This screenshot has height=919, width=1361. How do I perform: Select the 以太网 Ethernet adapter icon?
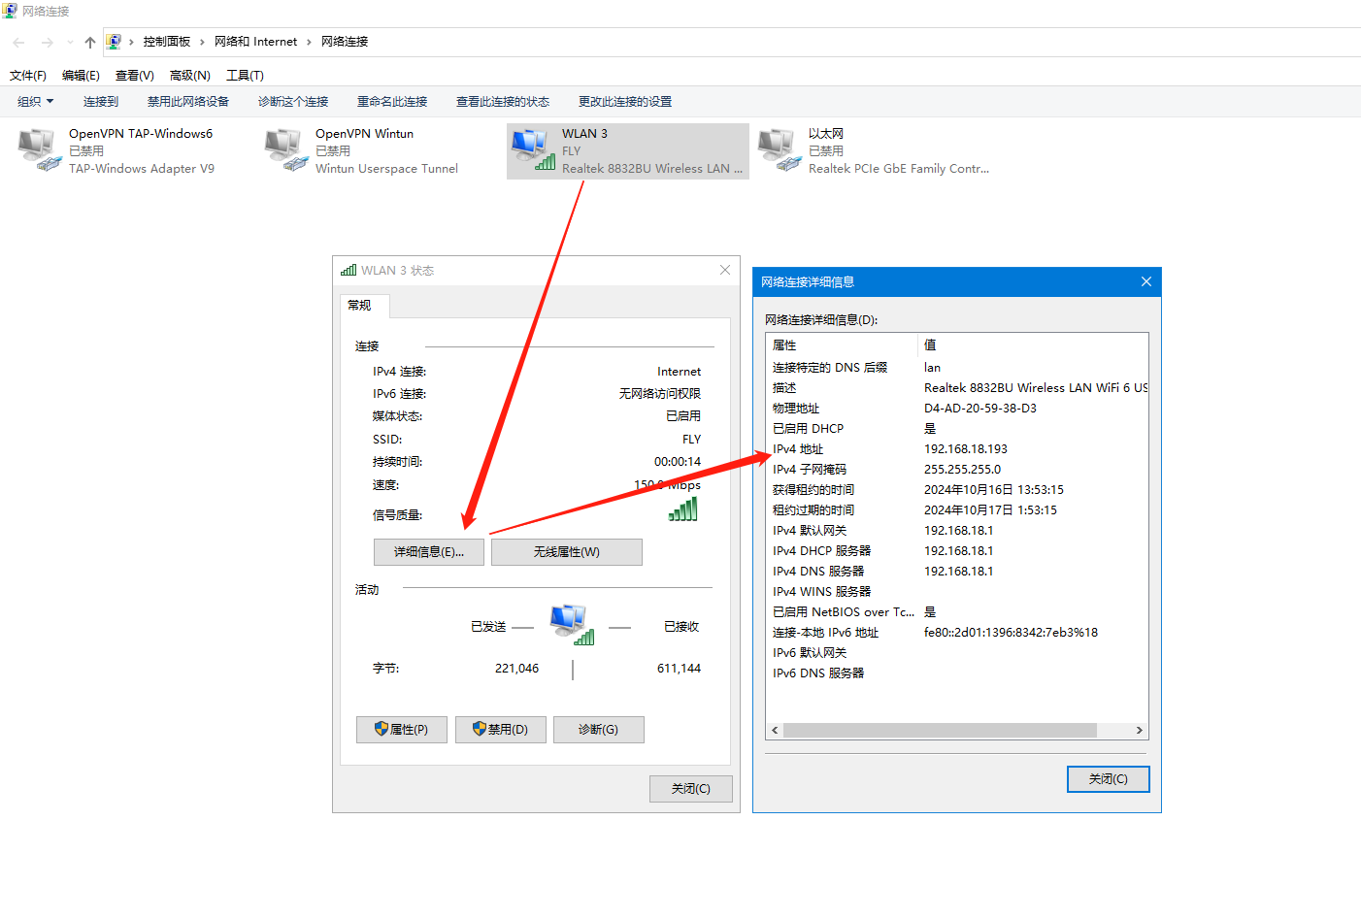(x=779, y=150)
